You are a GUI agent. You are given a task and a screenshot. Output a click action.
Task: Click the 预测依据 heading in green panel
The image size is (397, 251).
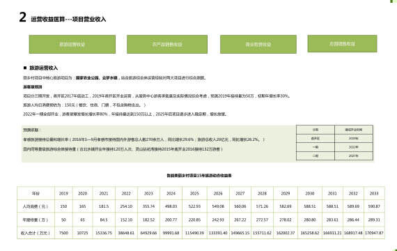[31, 130]
